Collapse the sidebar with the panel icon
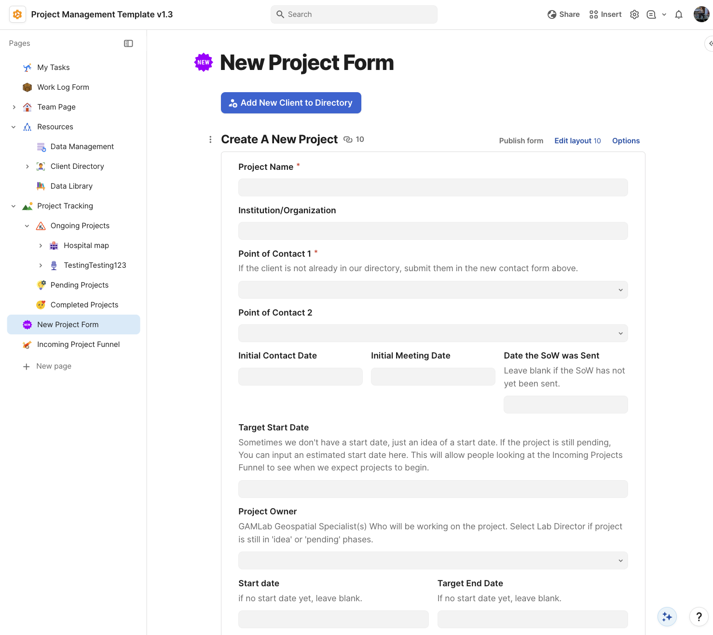Screen dimensions: 713x635 pos(128,43)
